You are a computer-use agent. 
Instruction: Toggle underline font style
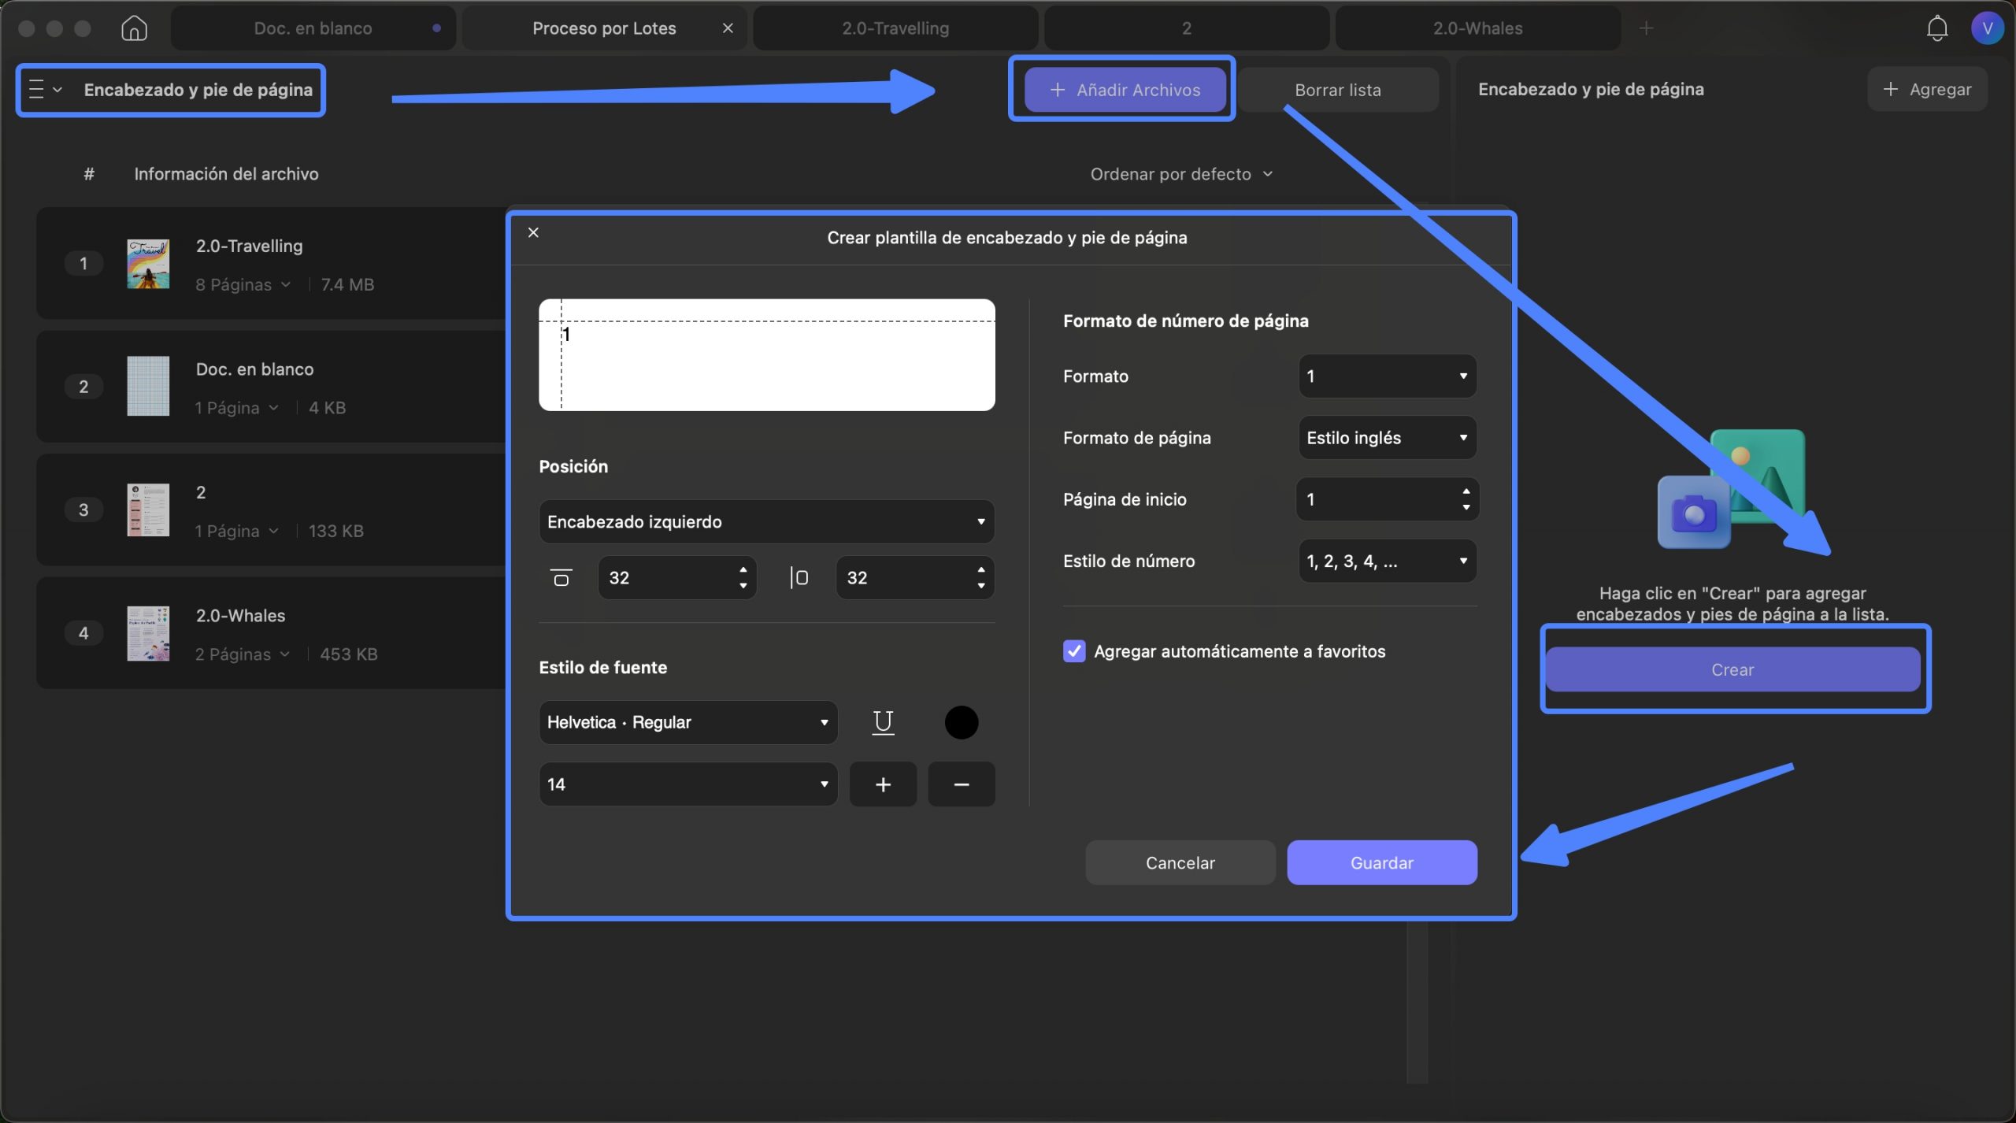883,722
